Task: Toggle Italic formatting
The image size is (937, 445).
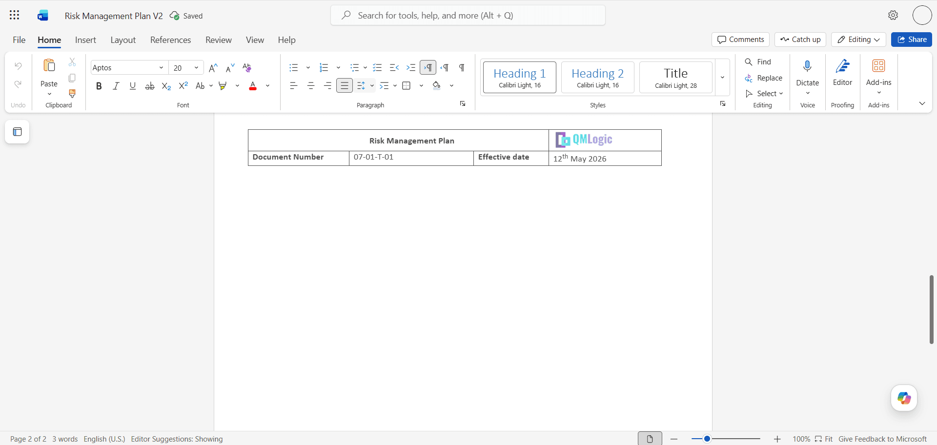Action: (116, 86)
